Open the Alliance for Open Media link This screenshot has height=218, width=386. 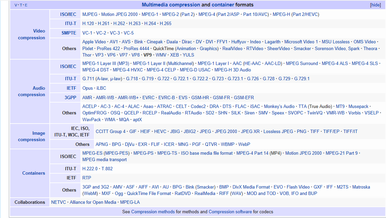coord(93,202)
